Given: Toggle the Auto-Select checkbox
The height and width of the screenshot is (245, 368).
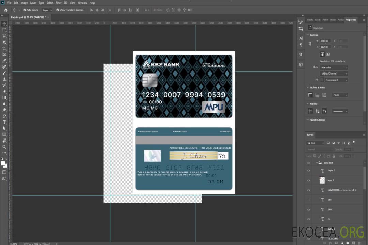Looking at the screenshot, I should (25, 10).
